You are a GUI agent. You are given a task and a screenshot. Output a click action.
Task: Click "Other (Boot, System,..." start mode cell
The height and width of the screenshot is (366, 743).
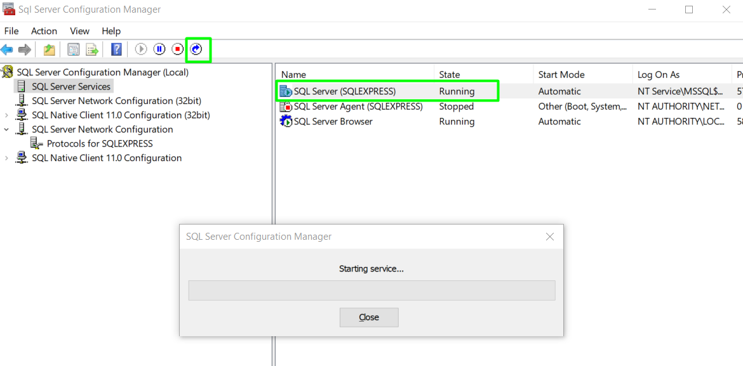point(583,107)
